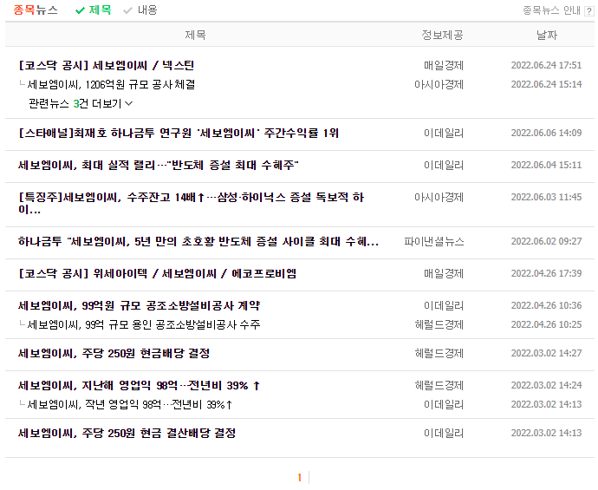598x490 pixels.
Task: Click 헤럴드경제 source for 2022.04.26 10:25
Action: click(x=439, y=324)
